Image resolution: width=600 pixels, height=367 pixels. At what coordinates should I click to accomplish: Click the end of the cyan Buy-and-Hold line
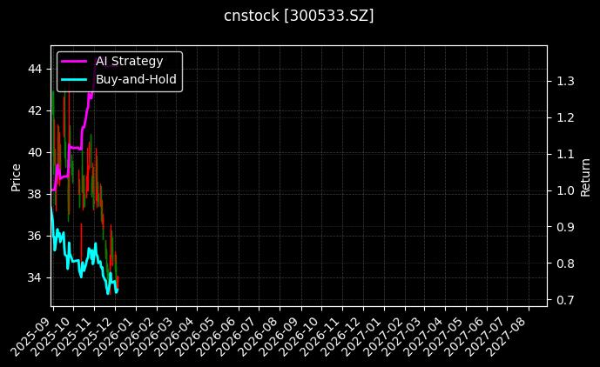point(117,290)
